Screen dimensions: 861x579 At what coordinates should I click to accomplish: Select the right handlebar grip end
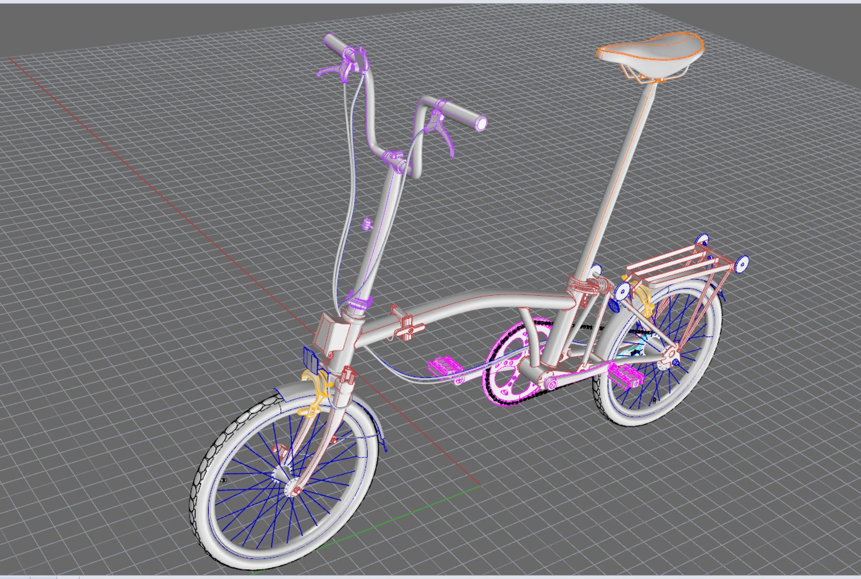point(481,124)
